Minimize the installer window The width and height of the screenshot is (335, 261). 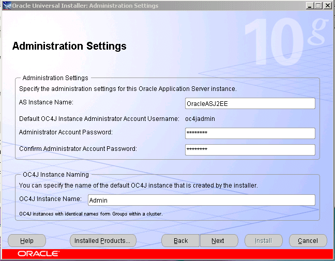(x=310, y=6)
